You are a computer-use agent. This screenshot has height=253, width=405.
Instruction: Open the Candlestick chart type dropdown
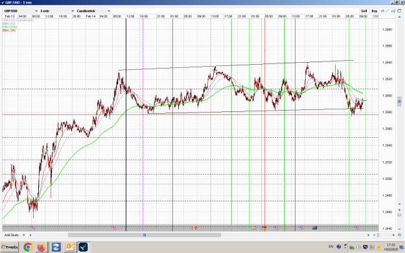[x=93, y=11]
